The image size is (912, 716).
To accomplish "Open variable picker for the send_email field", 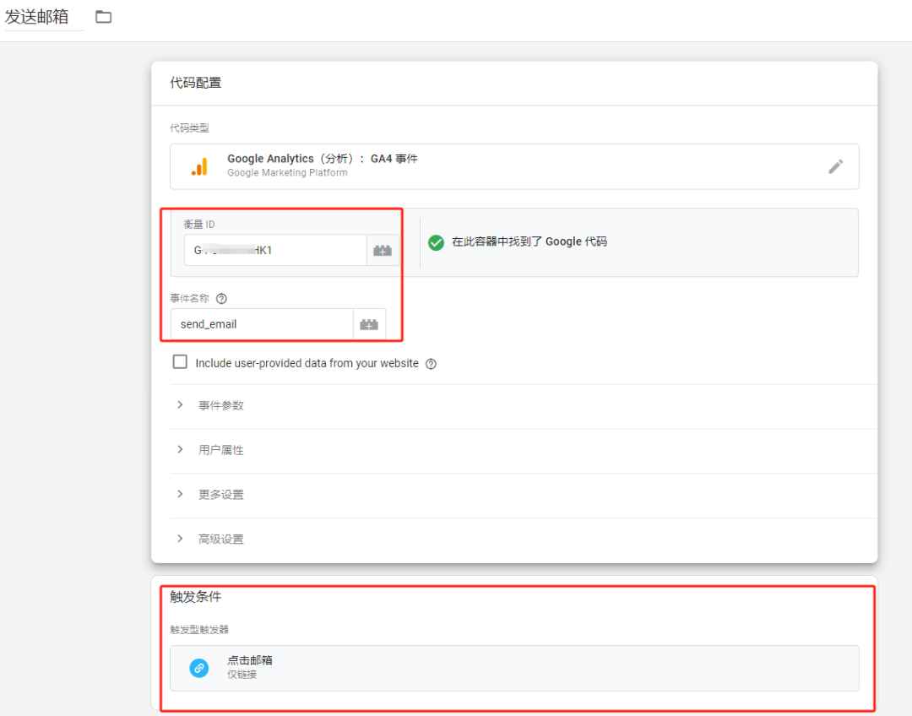I will [369, 324].
